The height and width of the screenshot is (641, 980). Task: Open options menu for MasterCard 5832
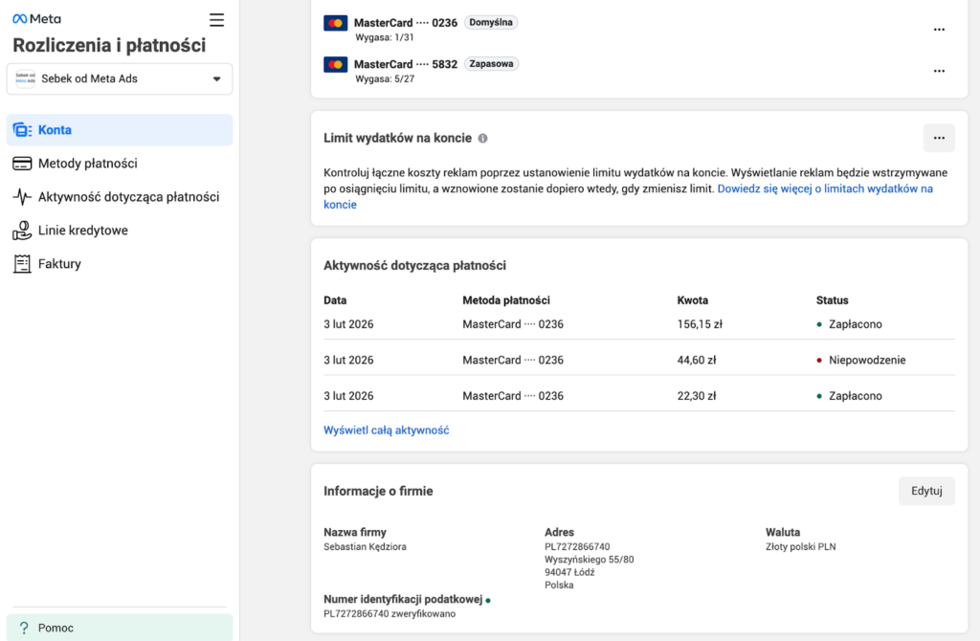939,71
